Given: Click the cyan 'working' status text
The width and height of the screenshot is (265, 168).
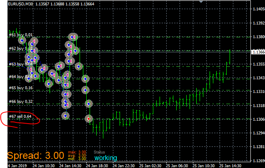Looking at the screenshot, I should pos(106,158).
